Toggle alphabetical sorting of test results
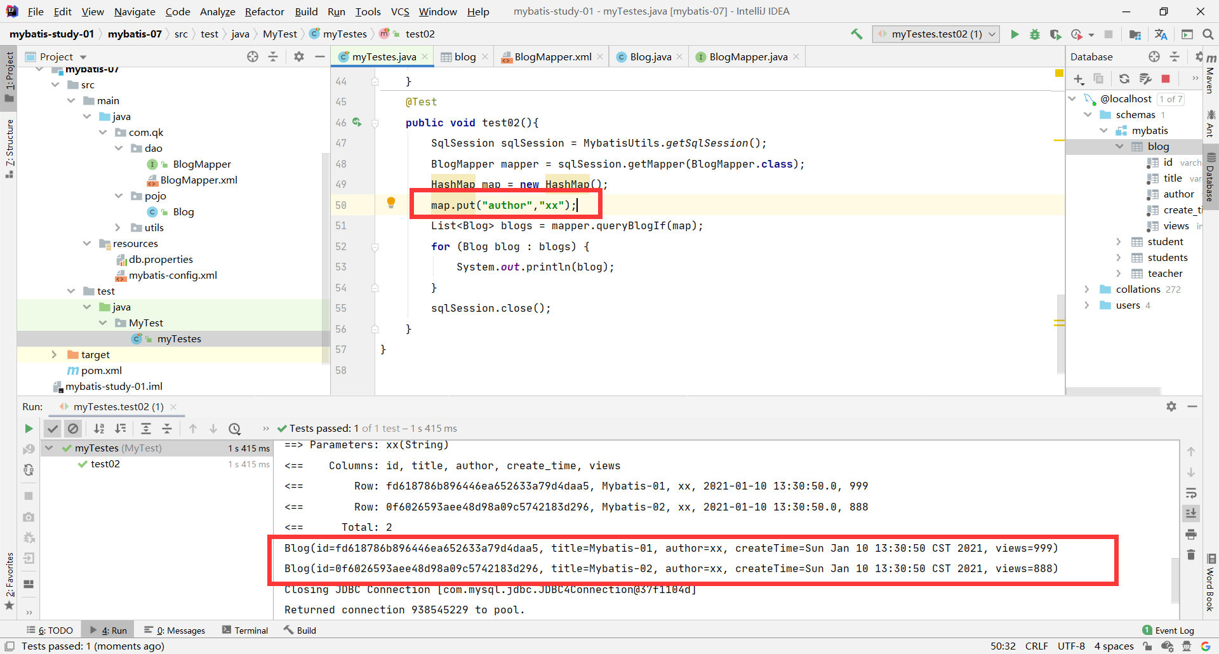This screenshot has width=1219, height=654. [x=99, y=429]
